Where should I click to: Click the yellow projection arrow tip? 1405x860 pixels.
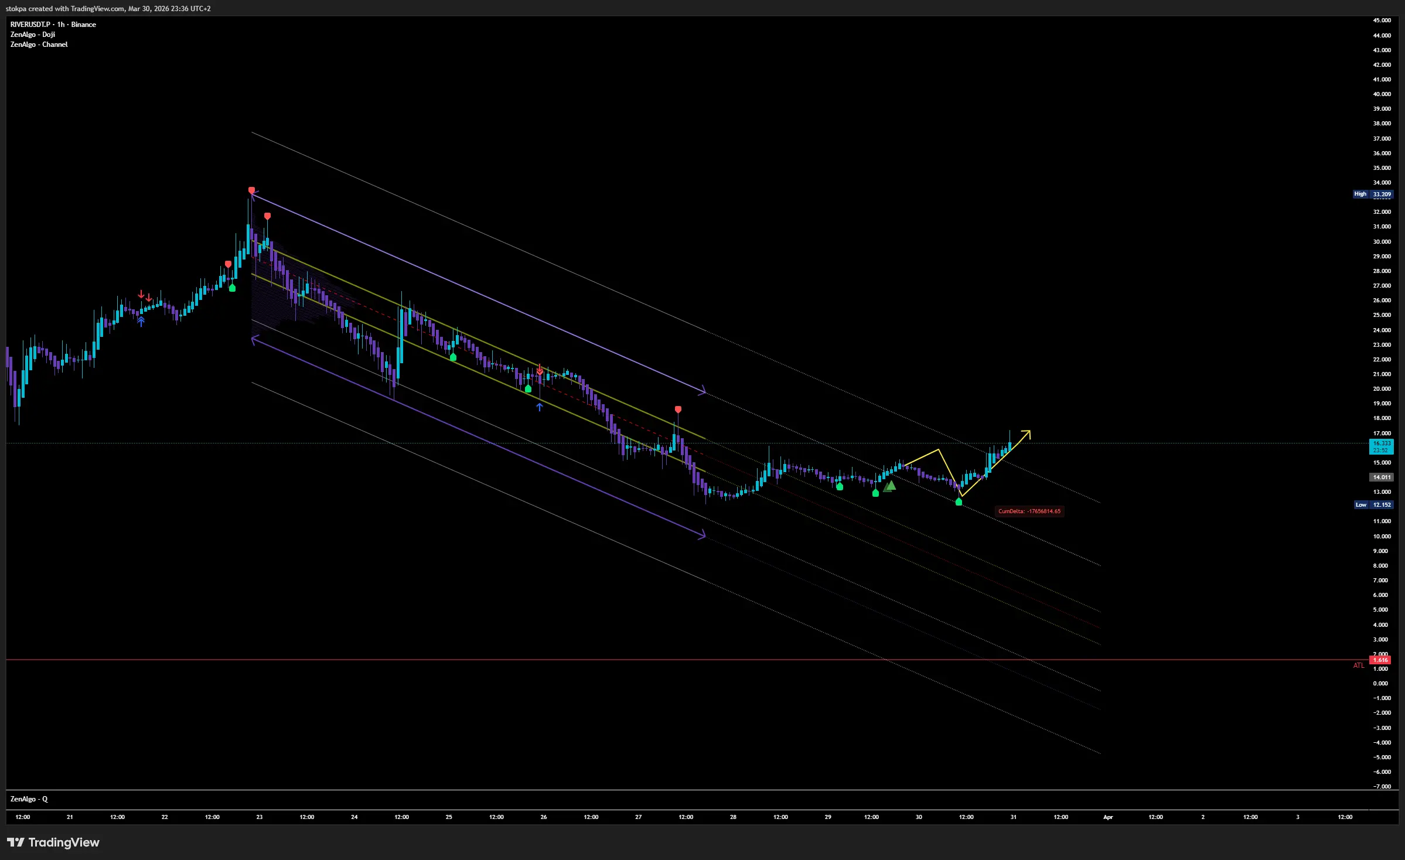pyautogui.click(x=1028, y=432)
